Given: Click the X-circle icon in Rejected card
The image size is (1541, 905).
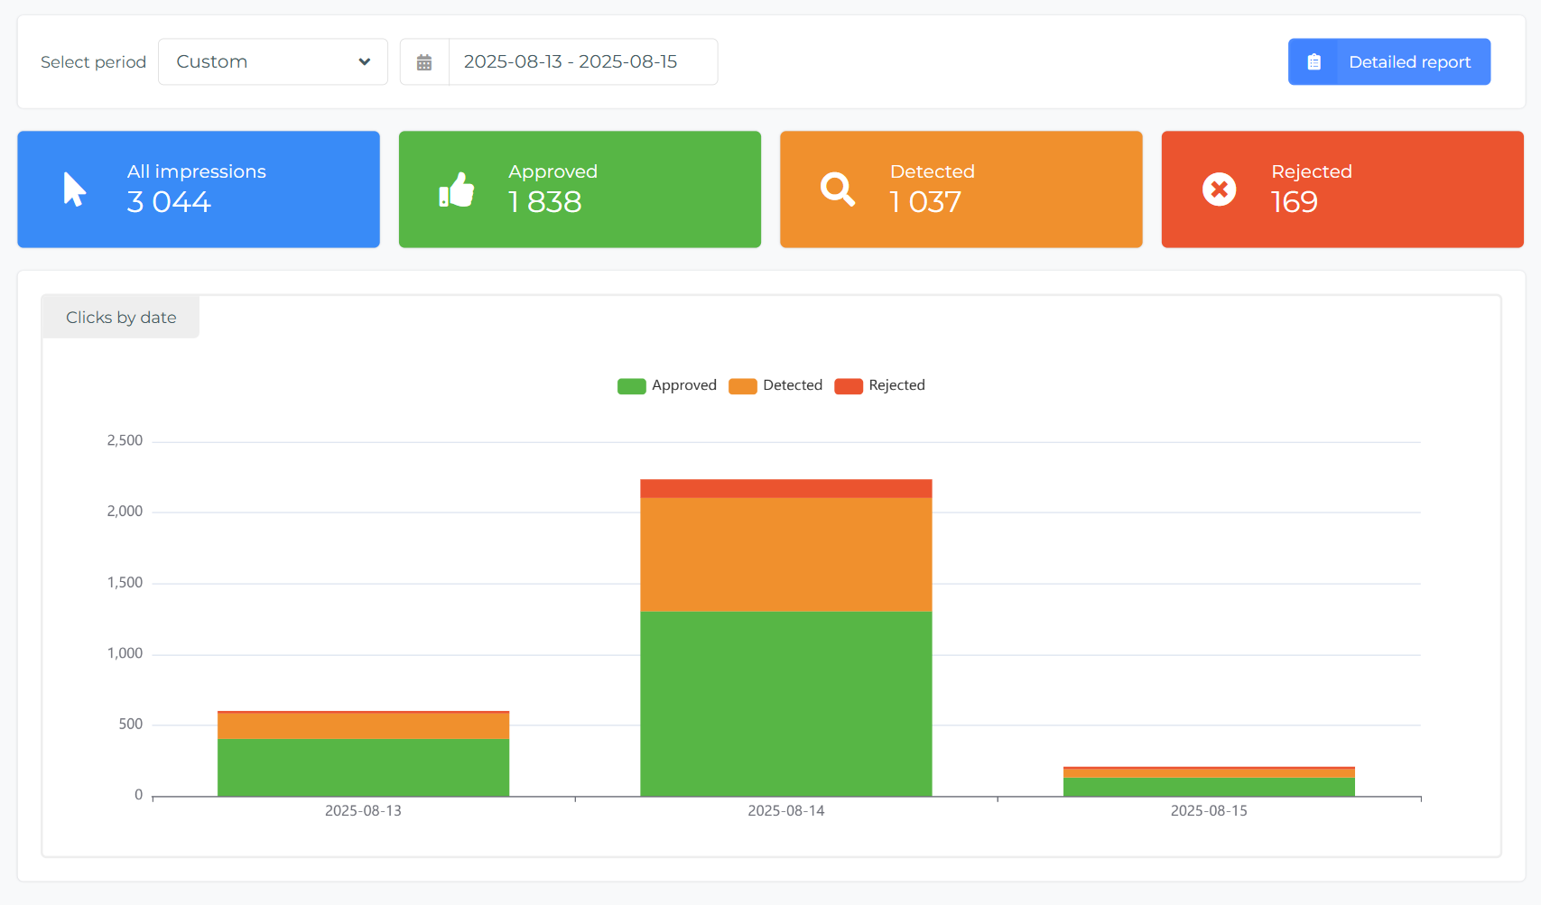Looking at the screenshot, I should (x=1219, y=189).
